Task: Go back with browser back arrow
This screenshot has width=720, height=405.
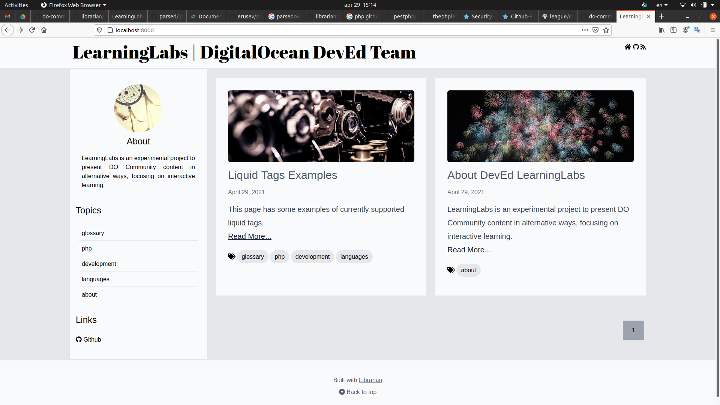Action: tap(7, 30)
